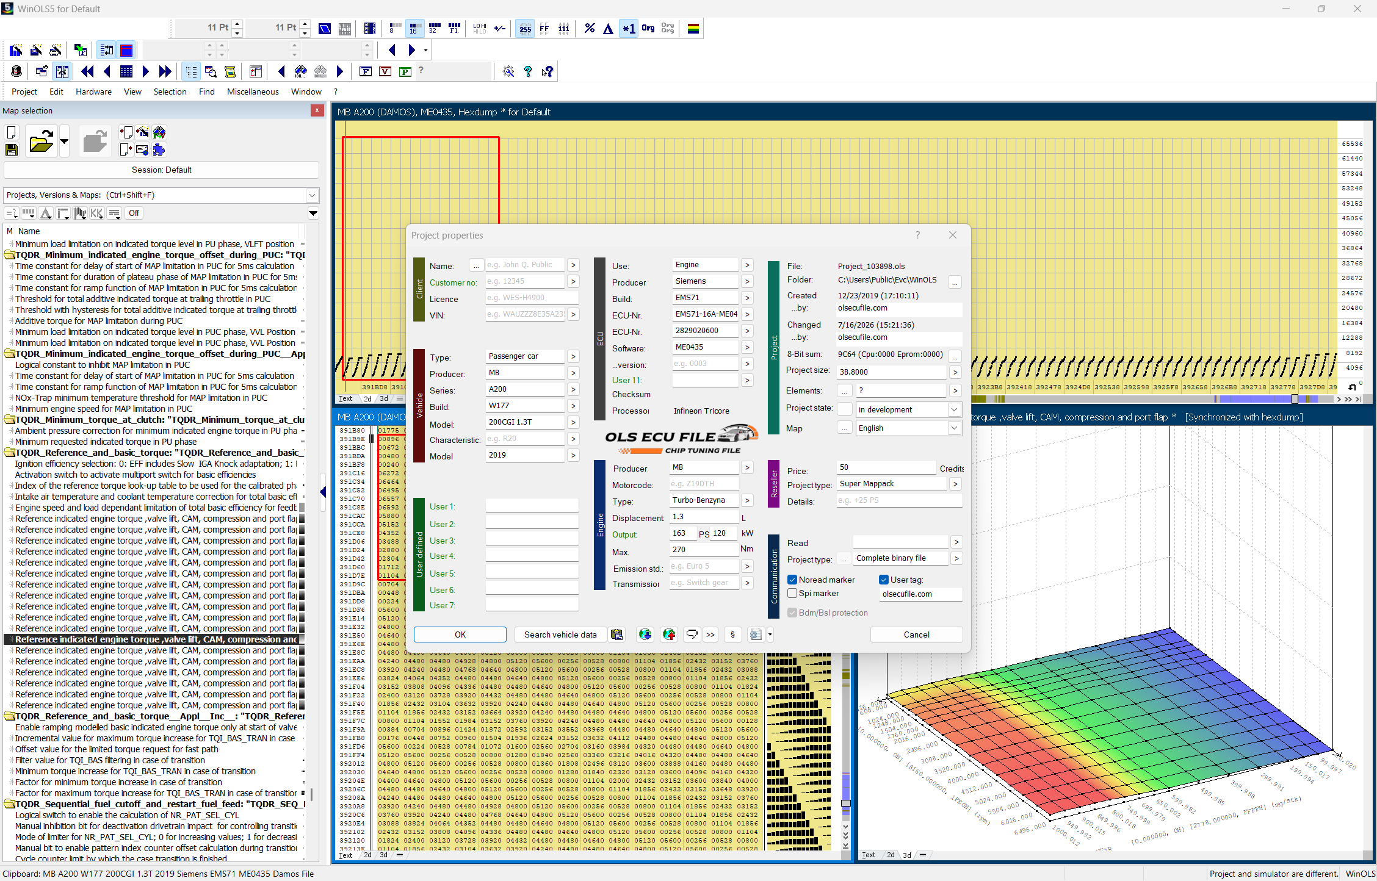Screen dimensions: 1377x881
Task: Increase the first 11 Pt font size spinner
Action: tap(237, 24)
